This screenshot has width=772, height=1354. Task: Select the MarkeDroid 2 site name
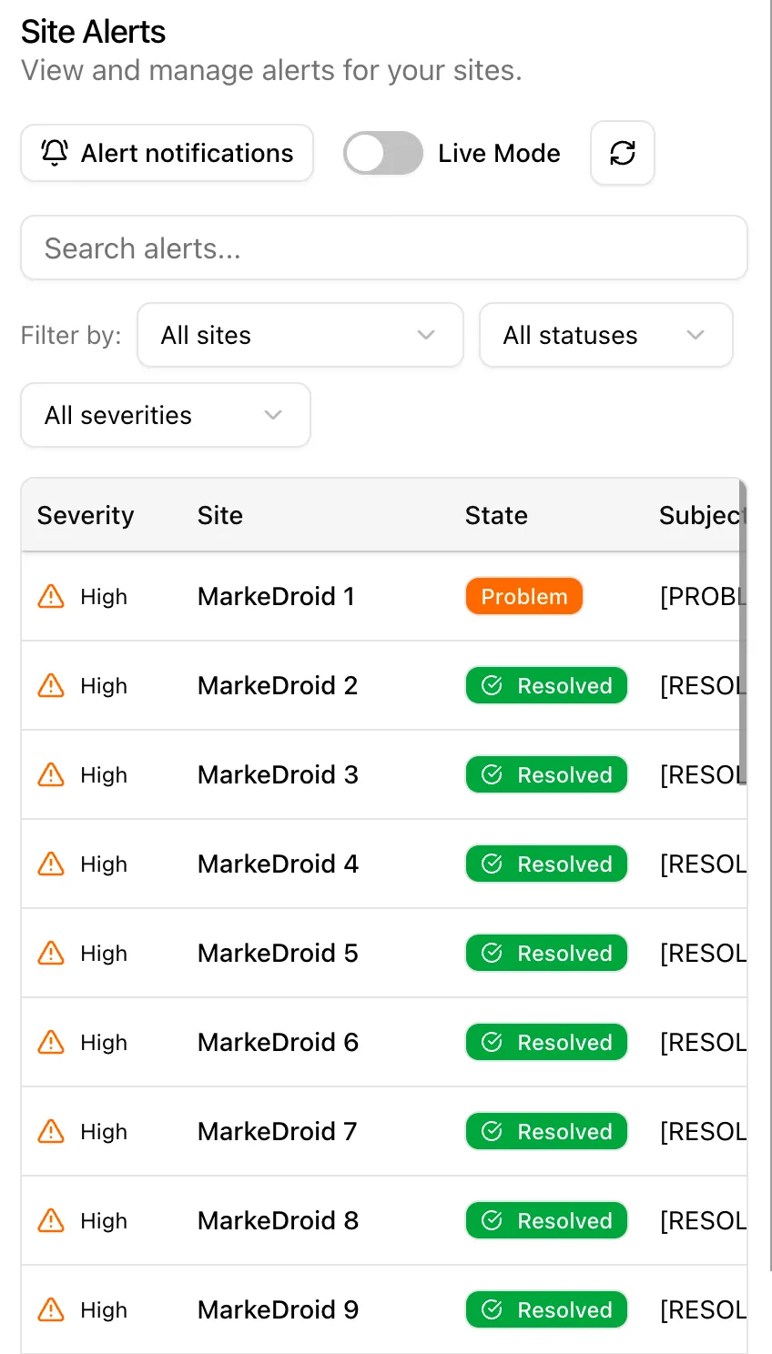278,685
